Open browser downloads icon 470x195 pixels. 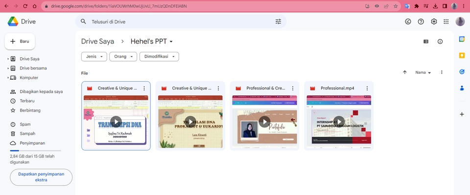(x=436, y=6)
